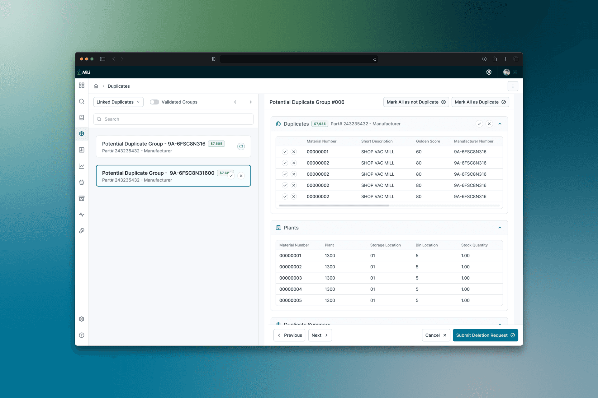Open the cube materials icon in sidebar

82,134
